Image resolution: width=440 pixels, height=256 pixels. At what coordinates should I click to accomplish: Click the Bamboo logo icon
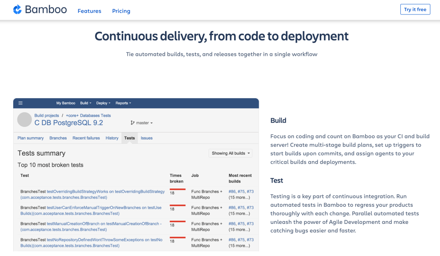(x=18, y=10)
